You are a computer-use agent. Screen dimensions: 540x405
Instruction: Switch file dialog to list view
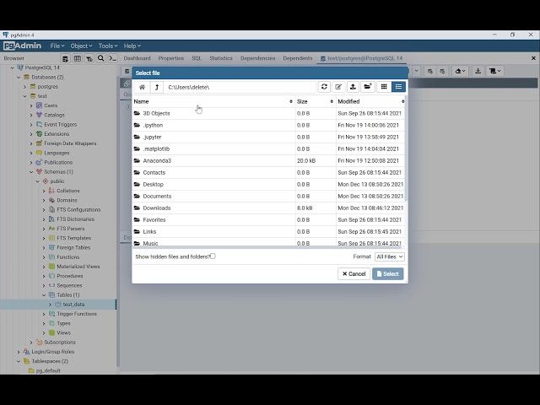pyautogui.click(x=398, y=87)
